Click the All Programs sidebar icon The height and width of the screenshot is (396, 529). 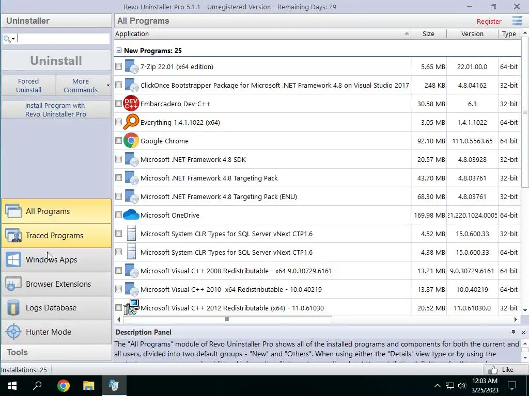[13, 211]
